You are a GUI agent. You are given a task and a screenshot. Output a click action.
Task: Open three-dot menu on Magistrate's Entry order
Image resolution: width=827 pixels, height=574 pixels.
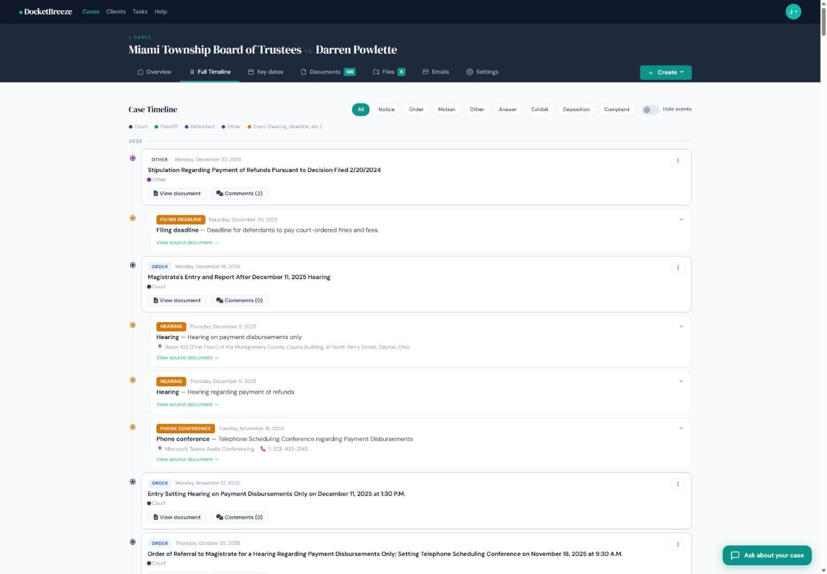pyautogui.click(x=677, y=268)
